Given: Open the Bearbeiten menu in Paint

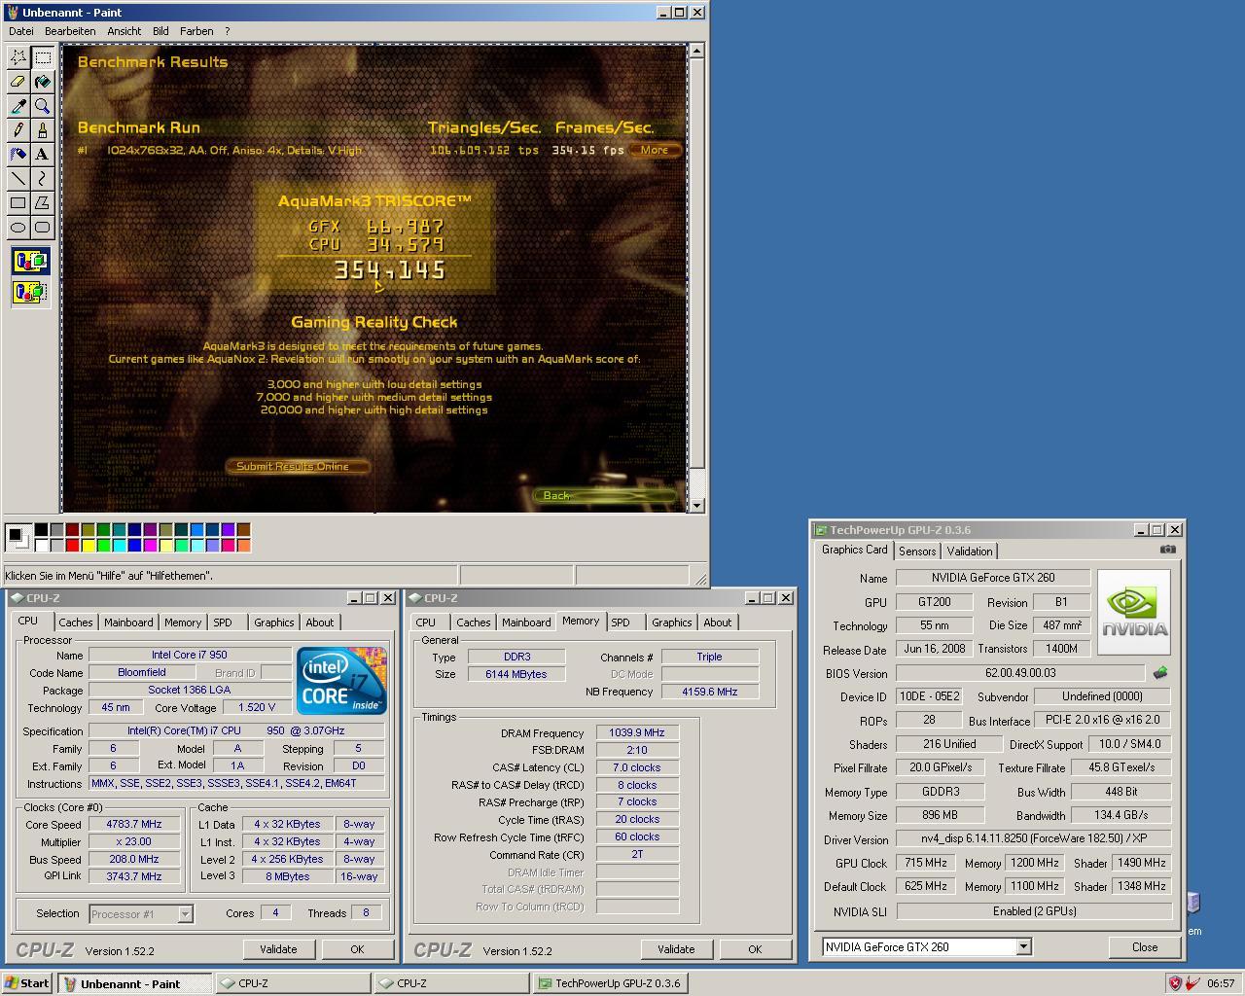Looking at the screenshot, I should click(x=70, y=31).
